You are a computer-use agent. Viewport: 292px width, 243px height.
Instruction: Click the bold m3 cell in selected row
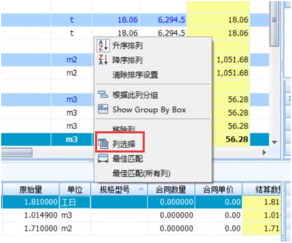click(71, 139)
